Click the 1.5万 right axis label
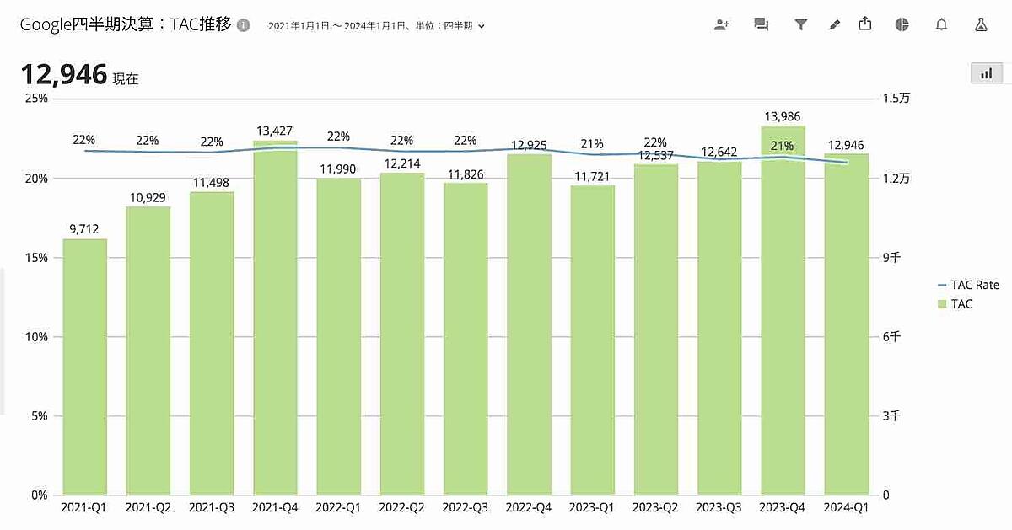The width and height of the screenshot is (1012, 530). point(896,99)
